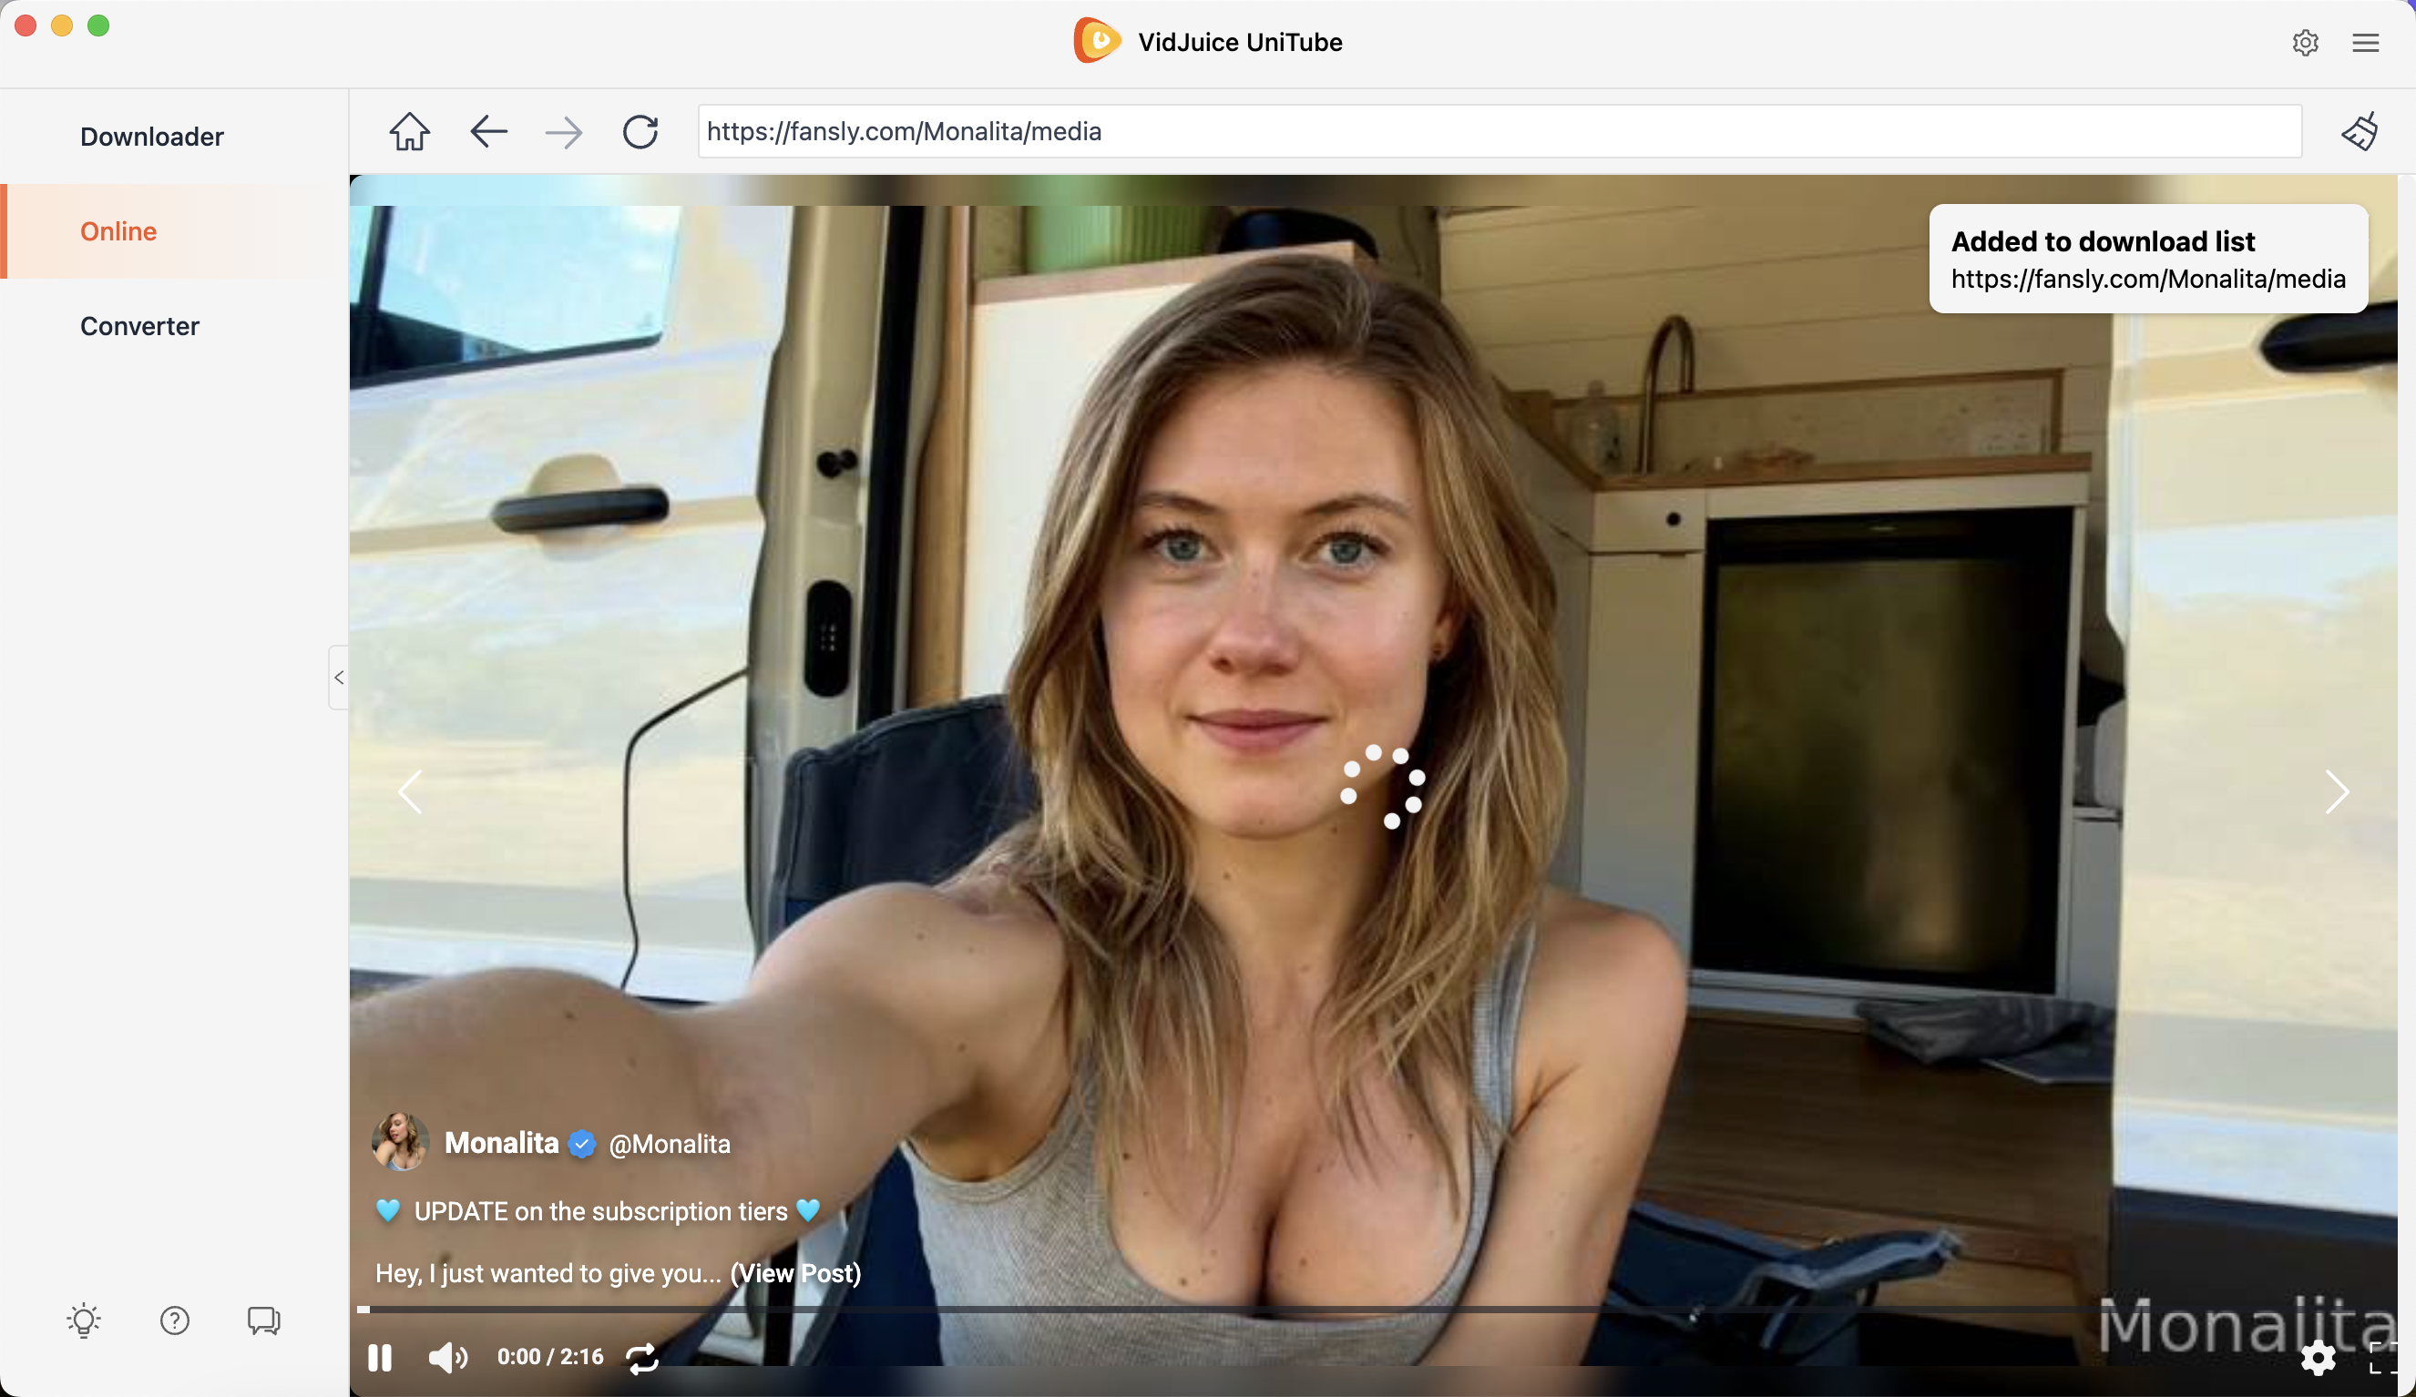Advance to the next media item
Screen dimensions: 2416x1397
pyautogui.click(x=2338, y=791)
